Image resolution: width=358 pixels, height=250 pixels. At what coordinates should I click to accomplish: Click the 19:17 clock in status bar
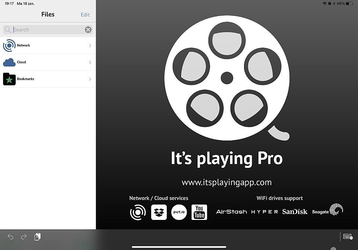(9, 3)
